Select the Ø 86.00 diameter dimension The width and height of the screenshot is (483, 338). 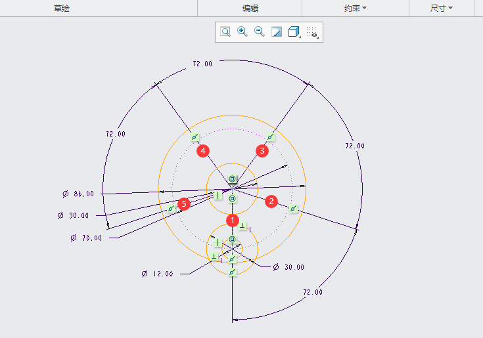(78, 194)
